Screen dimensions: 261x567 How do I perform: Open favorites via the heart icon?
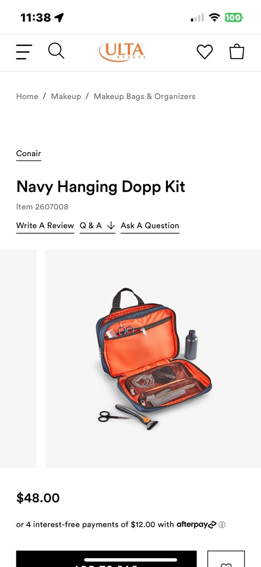click(204, 52)
